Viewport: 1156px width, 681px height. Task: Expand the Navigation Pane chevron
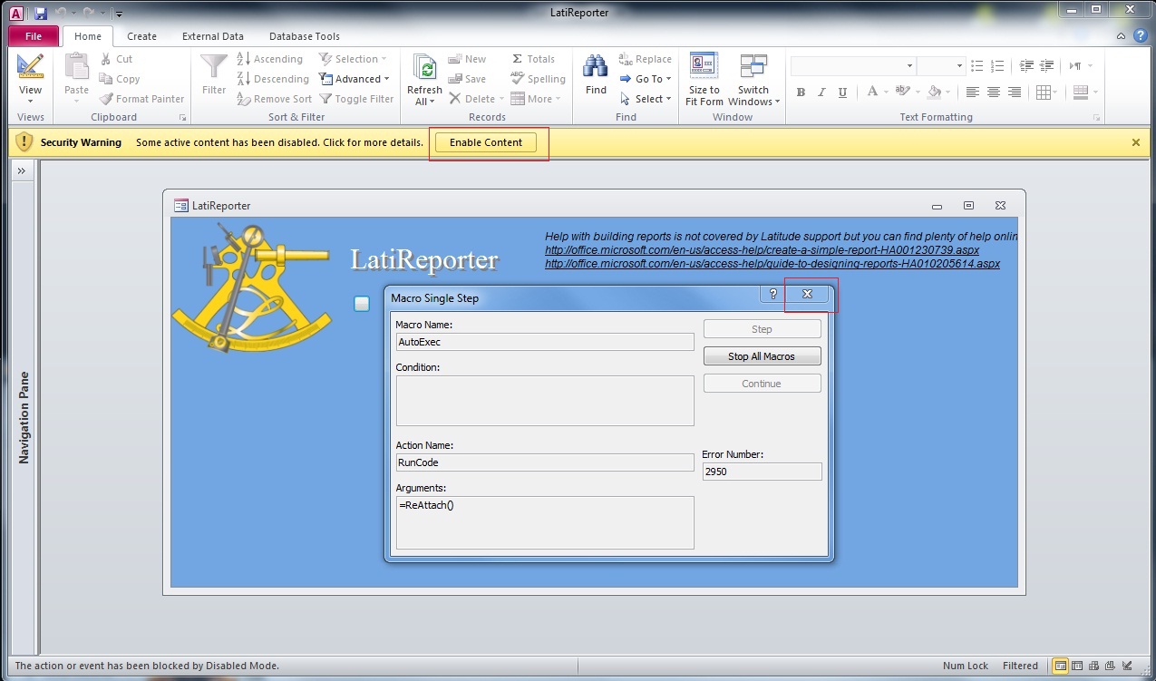[x=21, y=170]
